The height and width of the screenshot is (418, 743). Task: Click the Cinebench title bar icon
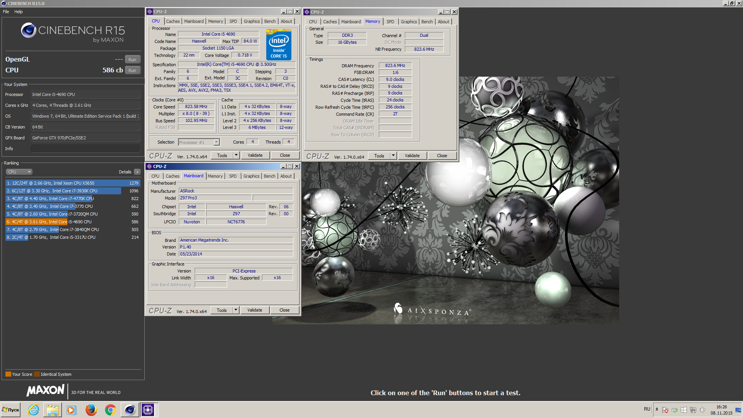coord(4,3)
